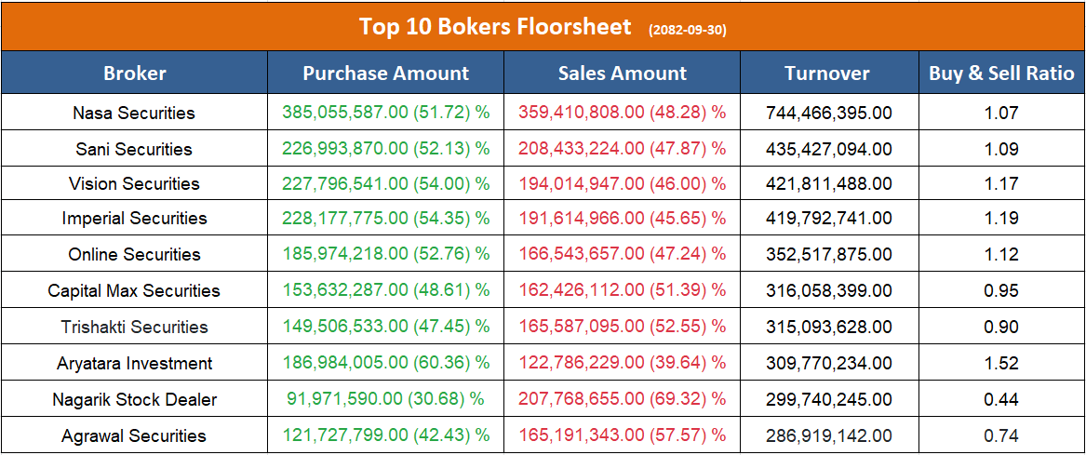Click the Online Securities broker name
1086x455 pixels.
134,254
